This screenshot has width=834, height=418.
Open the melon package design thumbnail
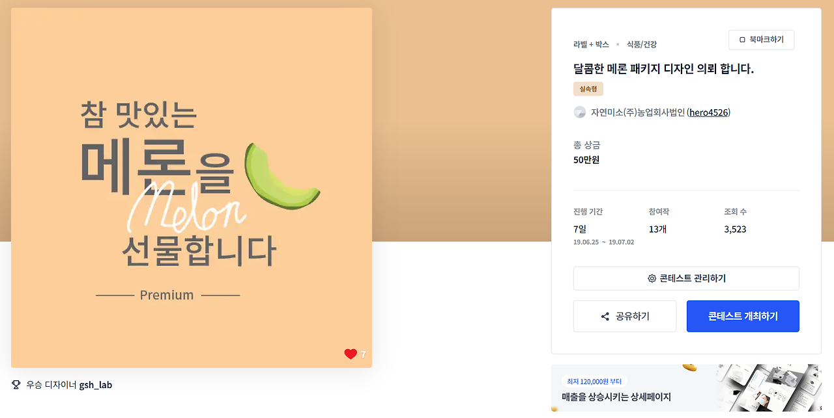[x=192, y=188]
